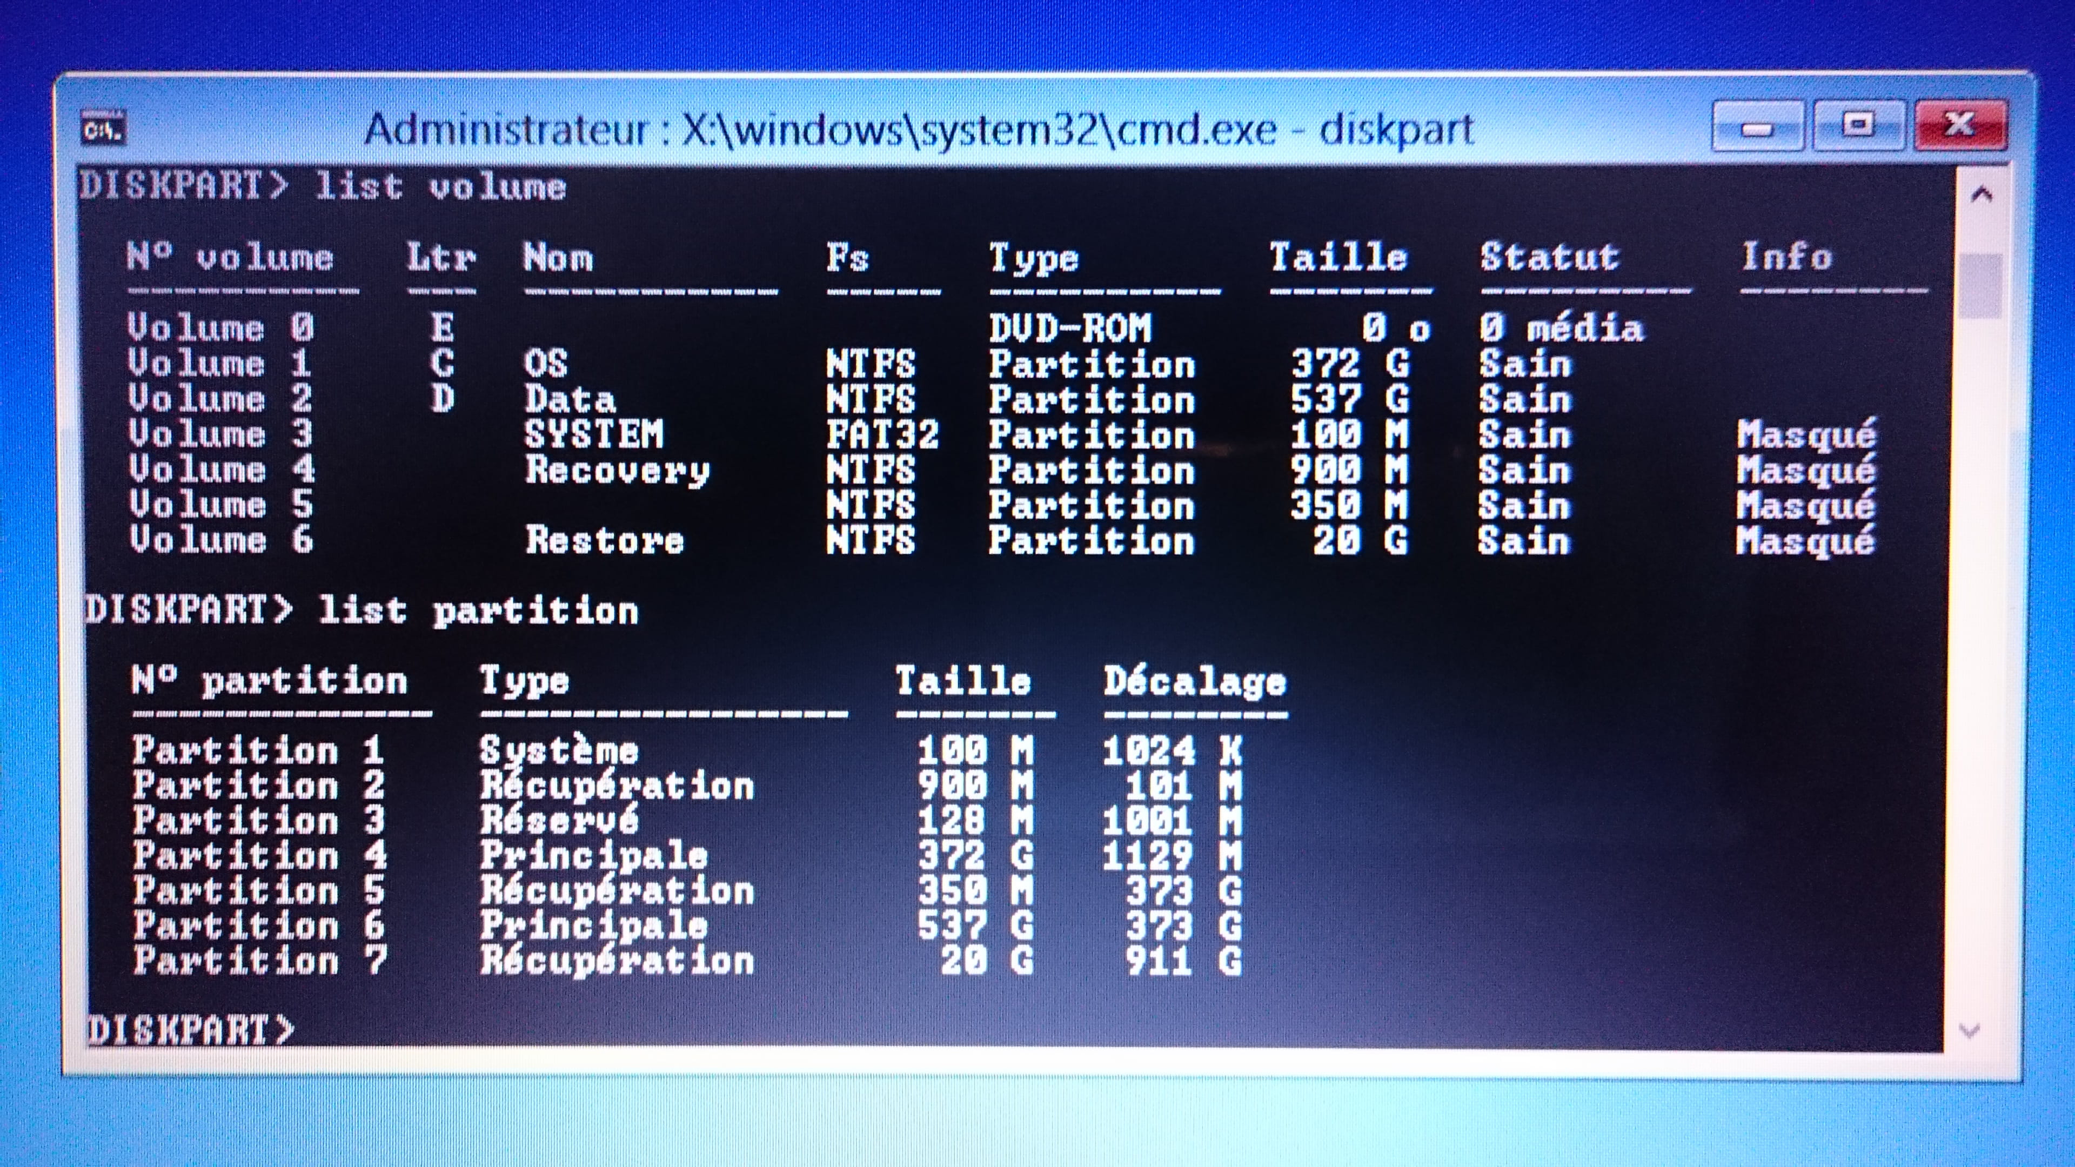Click 'Masqué' in the Volume 6 row
Viewport: 2075px width, 1167px height.
[x=1805, y=541]
